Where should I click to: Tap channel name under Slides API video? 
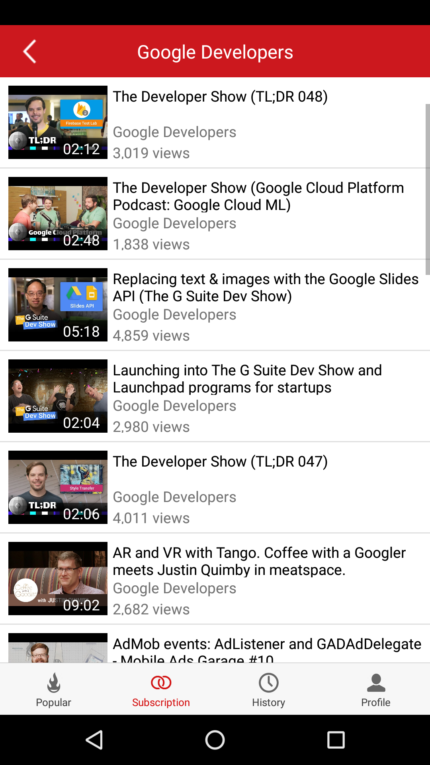pyautogui.click(x=174, y=315)
